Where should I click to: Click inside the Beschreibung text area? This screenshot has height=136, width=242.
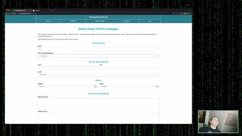[98, 104]
